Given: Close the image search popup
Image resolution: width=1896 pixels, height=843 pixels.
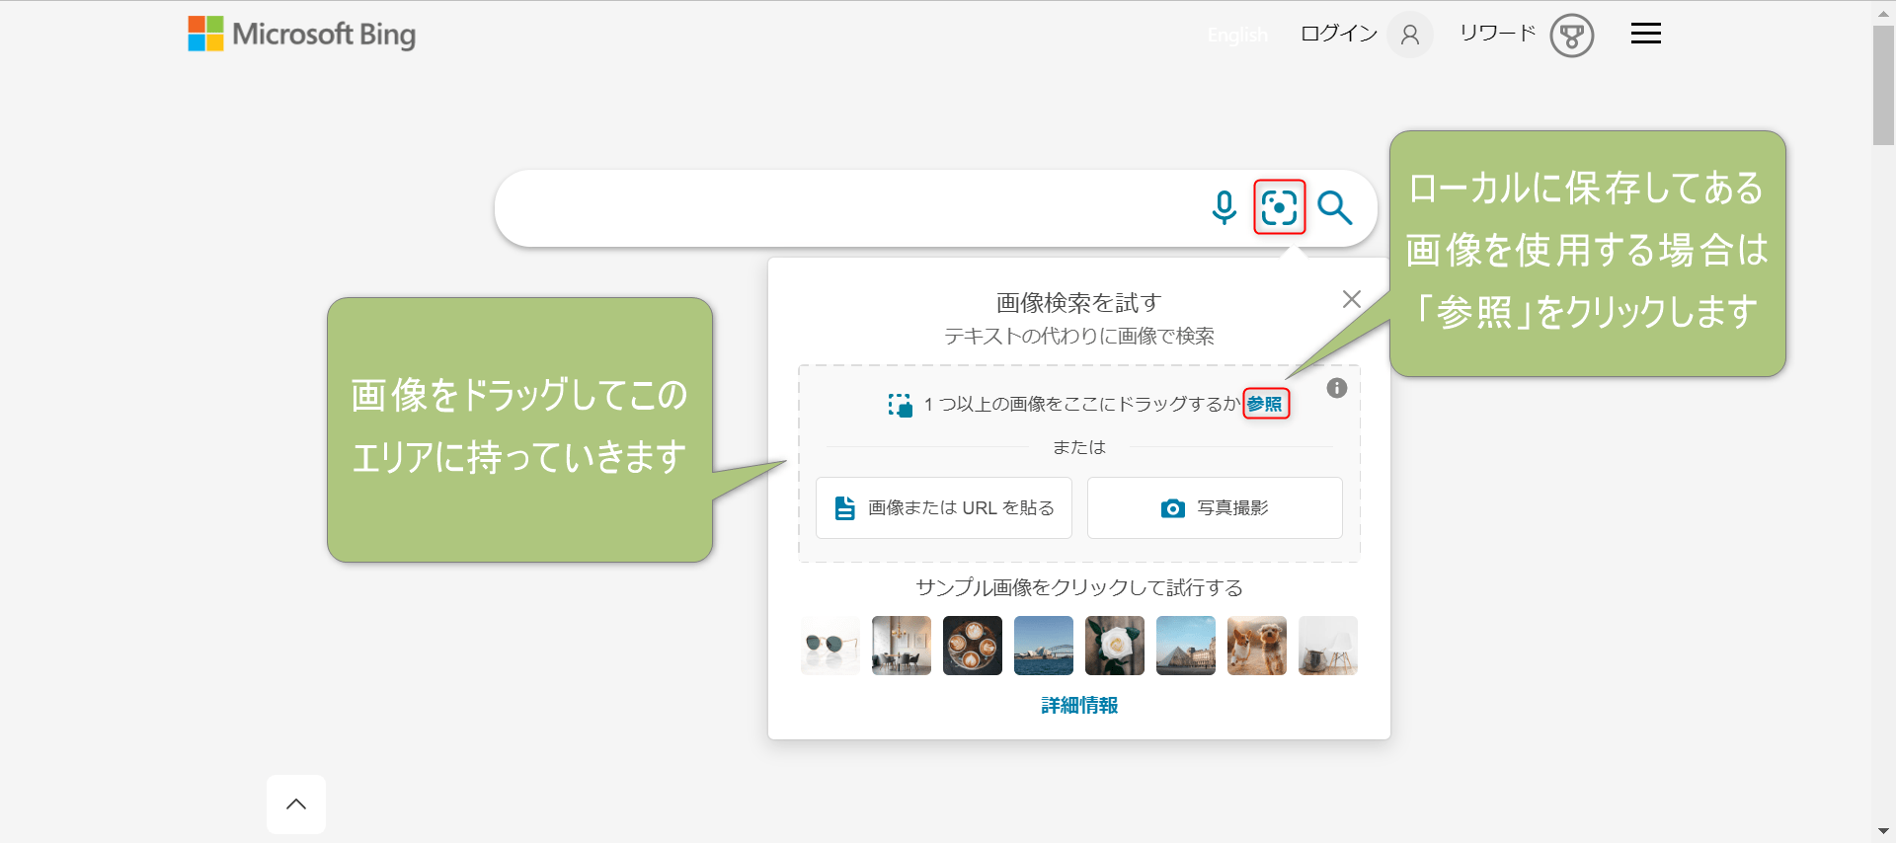Looking at the screenshot, I should [x=1352, y=299].
